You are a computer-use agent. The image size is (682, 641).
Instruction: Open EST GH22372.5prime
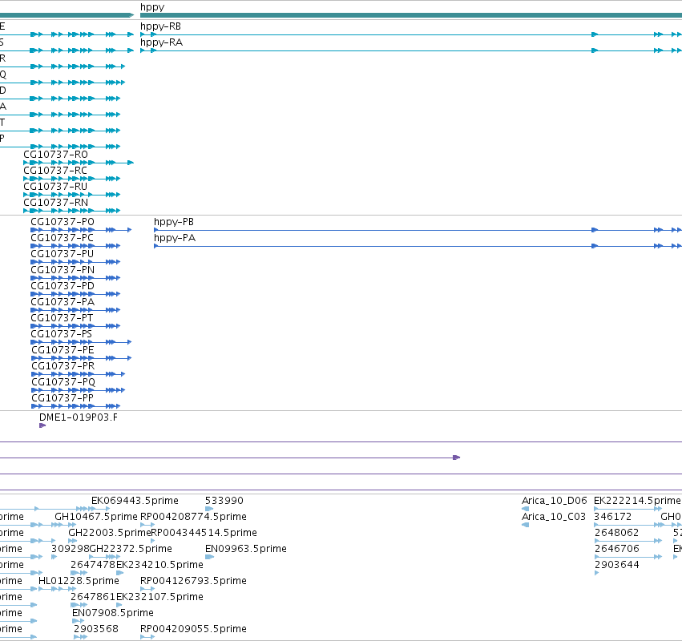coord(131,549)
